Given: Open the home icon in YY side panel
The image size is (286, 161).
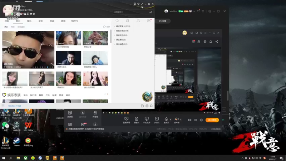Looking at the screenshot, I should (117, 21).
